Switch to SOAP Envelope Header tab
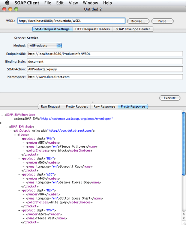186x225 pixels. point(133,29)
